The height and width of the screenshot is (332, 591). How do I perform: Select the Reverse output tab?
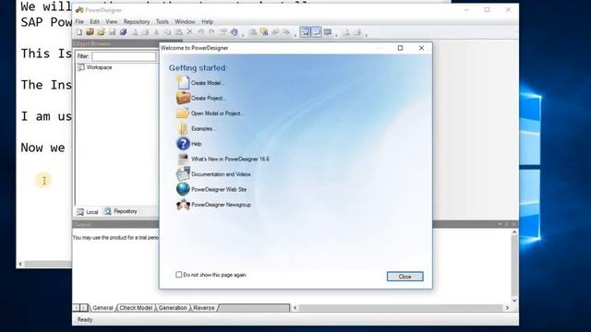tap(204, 308)
